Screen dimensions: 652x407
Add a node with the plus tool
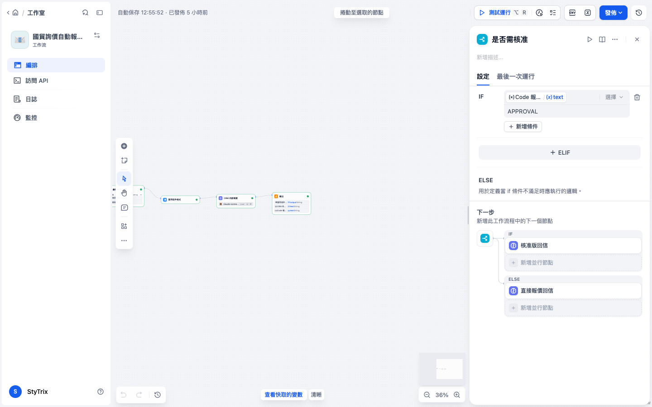(124, 146)
